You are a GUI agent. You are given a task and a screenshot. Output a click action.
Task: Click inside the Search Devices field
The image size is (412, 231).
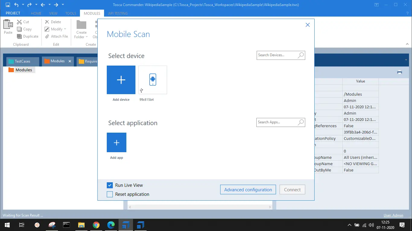[x=277, y=55]
